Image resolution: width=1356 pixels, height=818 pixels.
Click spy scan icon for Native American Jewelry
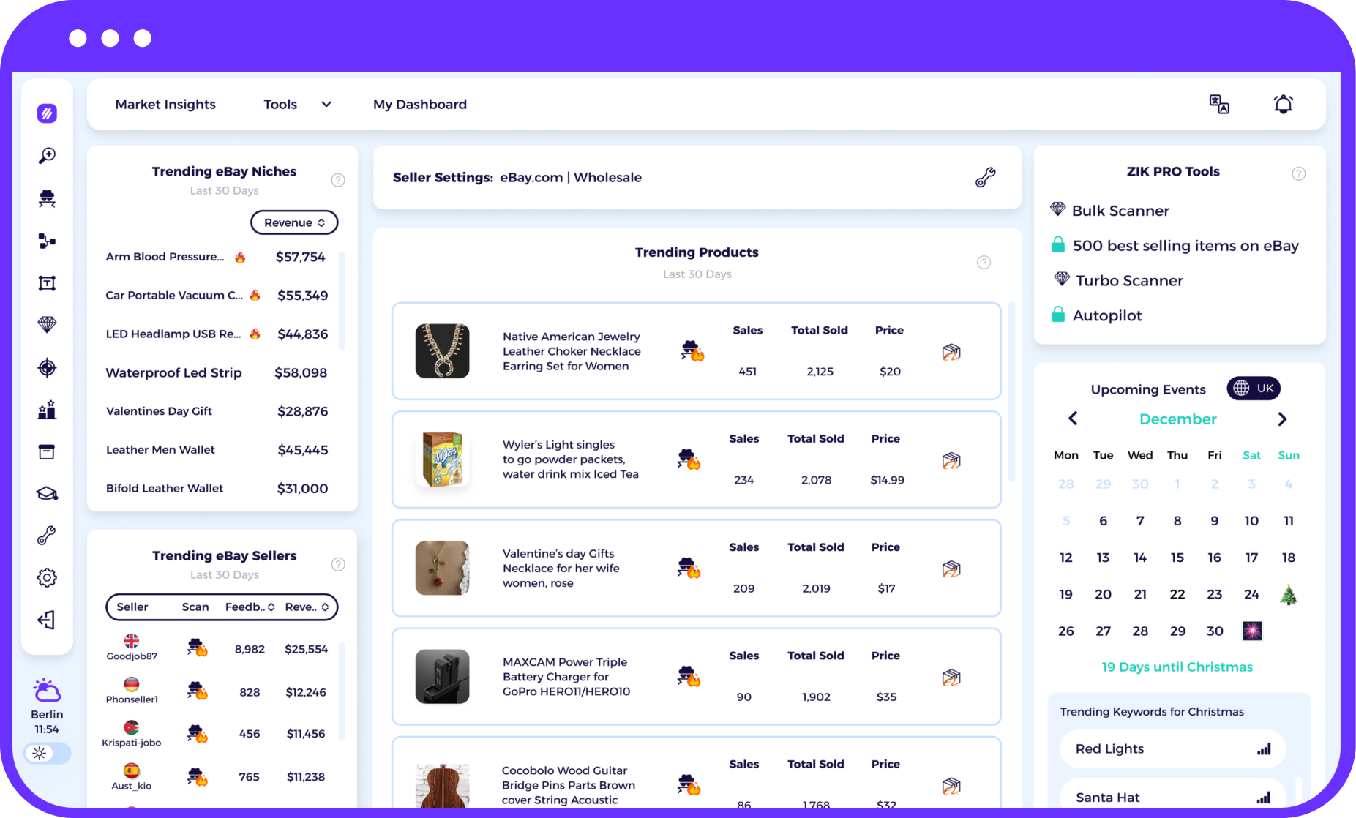tap(692, 351)
